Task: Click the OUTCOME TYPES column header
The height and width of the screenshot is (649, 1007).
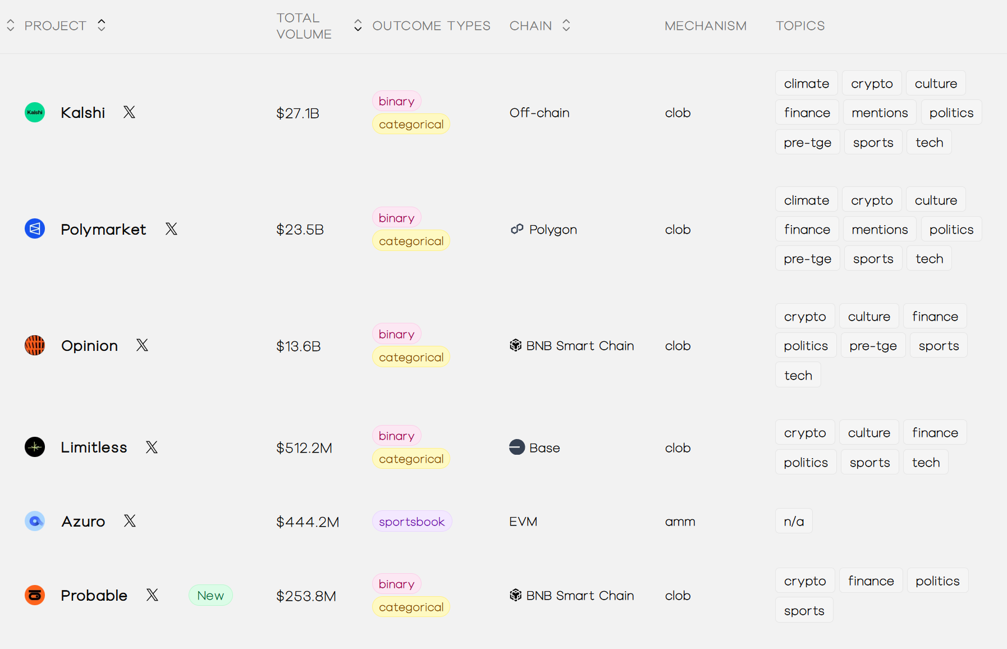Action: [x=431, y=26]
